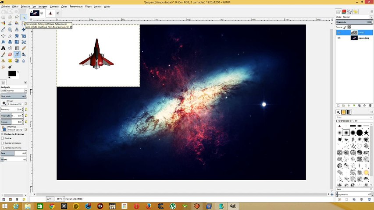Select the Move tool
The width and height of the screenshot is (374, 210).
pyautogui.click(x=24, y=29)
